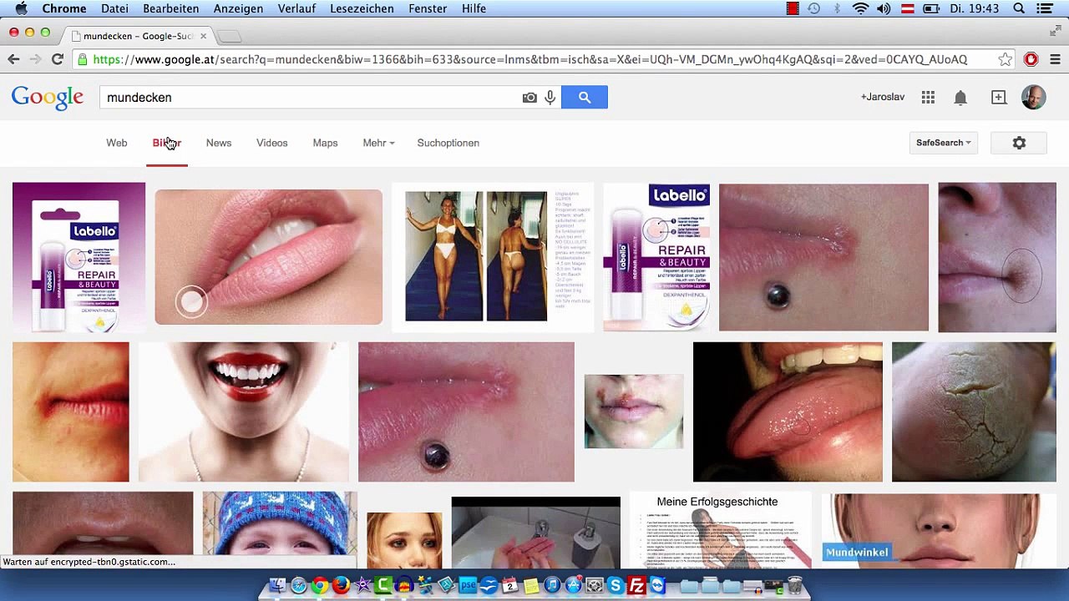This screenshot has height=601, width=1069.
Task: Open Skype from the Dock
Action: point(616,585)
